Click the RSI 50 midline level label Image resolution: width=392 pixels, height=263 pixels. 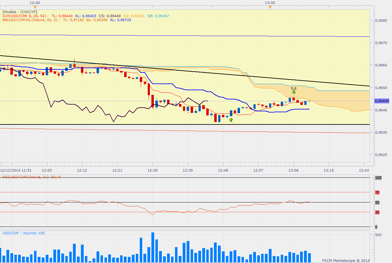pos(377,202)
